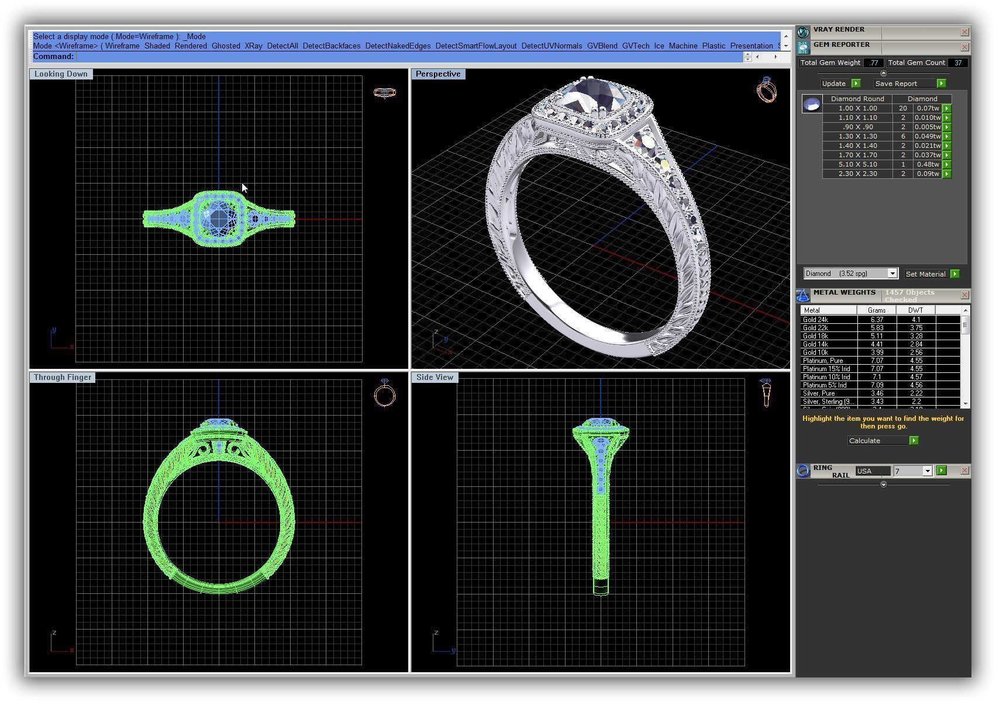The image size is (996, 702).
Task: Click the Command input field
Action: pos(409,57)
